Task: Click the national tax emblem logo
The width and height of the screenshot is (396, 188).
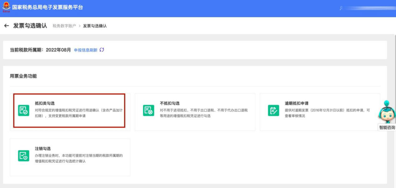Action: [x=6, y=7]
